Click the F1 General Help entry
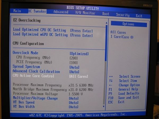This screenshot has width=159, height=119. point(123,89)
